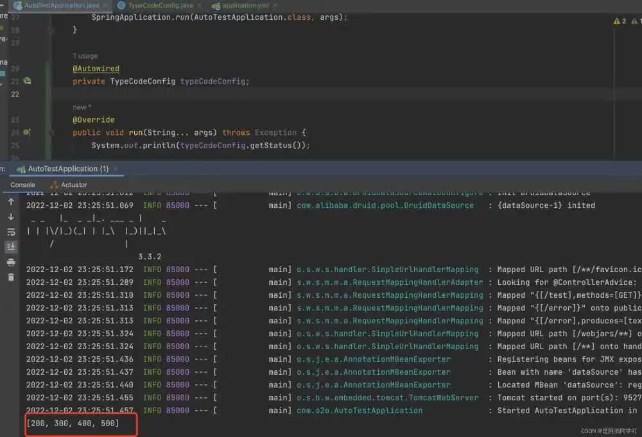The width and height of the screenshot is (642, 437).
Task: Click the '1 usage' inlay hint link
Action: pos(85,56)
